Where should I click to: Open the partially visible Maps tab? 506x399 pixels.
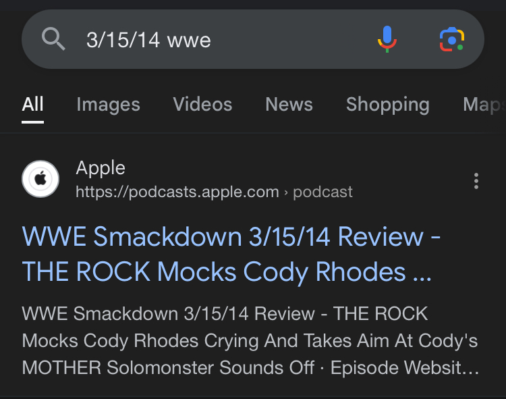click(x=483, y=105)
